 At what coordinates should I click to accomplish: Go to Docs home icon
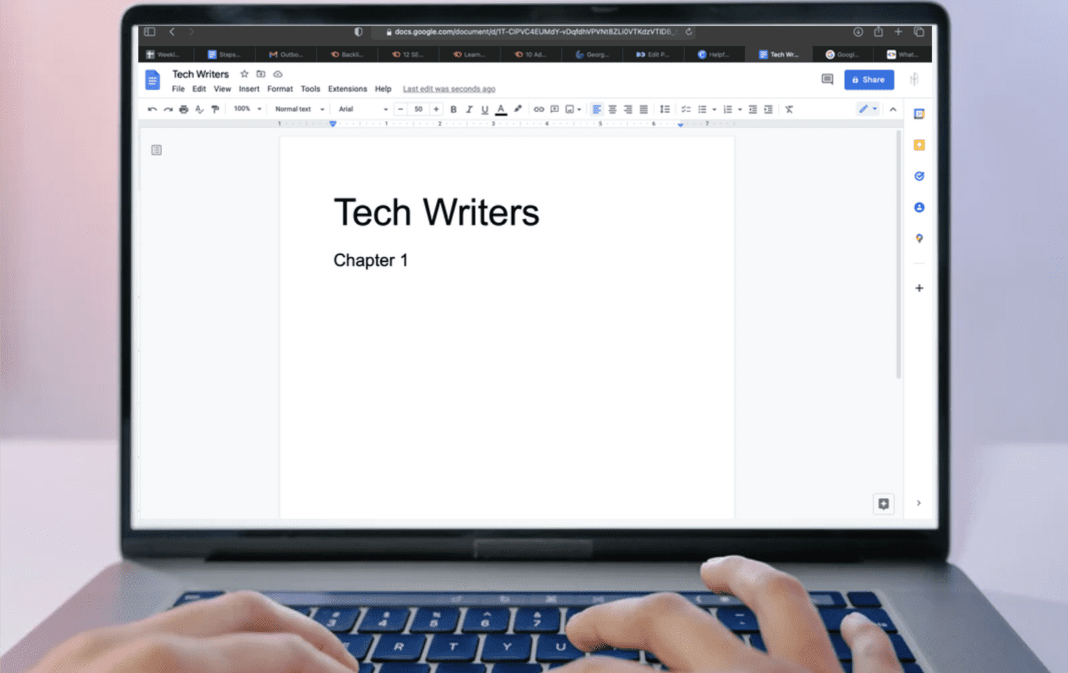coord(152,80)
